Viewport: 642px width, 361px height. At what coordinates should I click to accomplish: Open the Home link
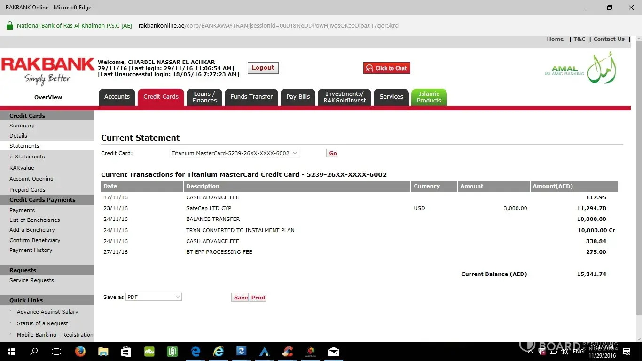(555, 39)
